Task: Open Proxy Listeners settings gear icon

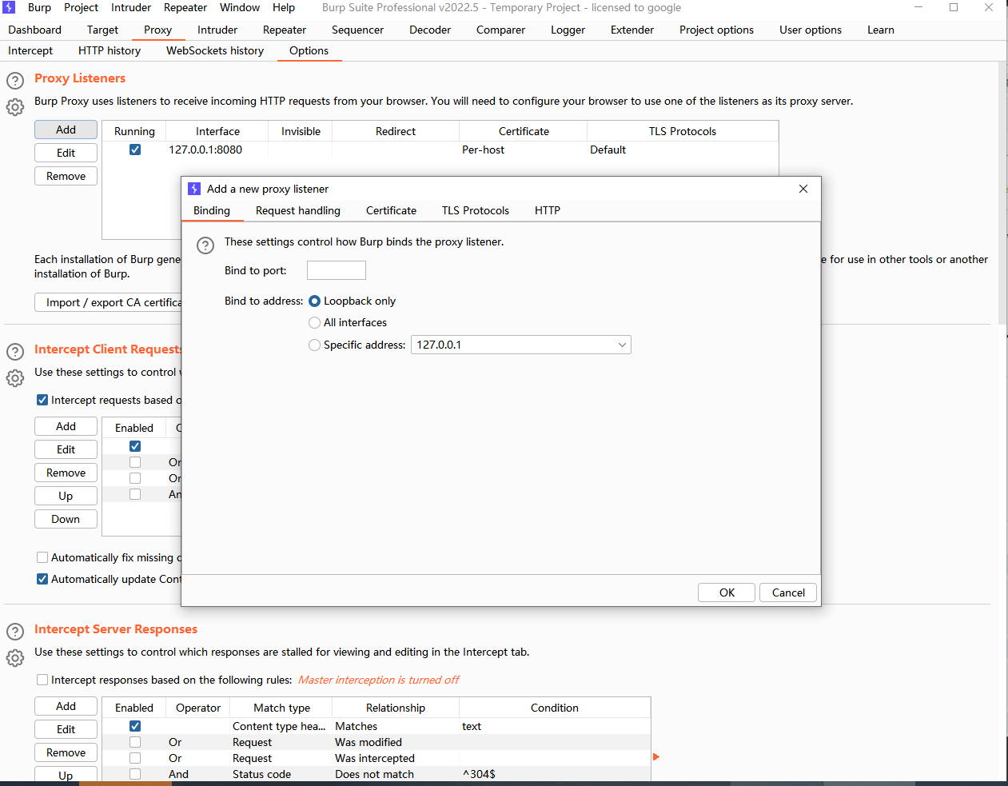Action: (x=15, y=107)
